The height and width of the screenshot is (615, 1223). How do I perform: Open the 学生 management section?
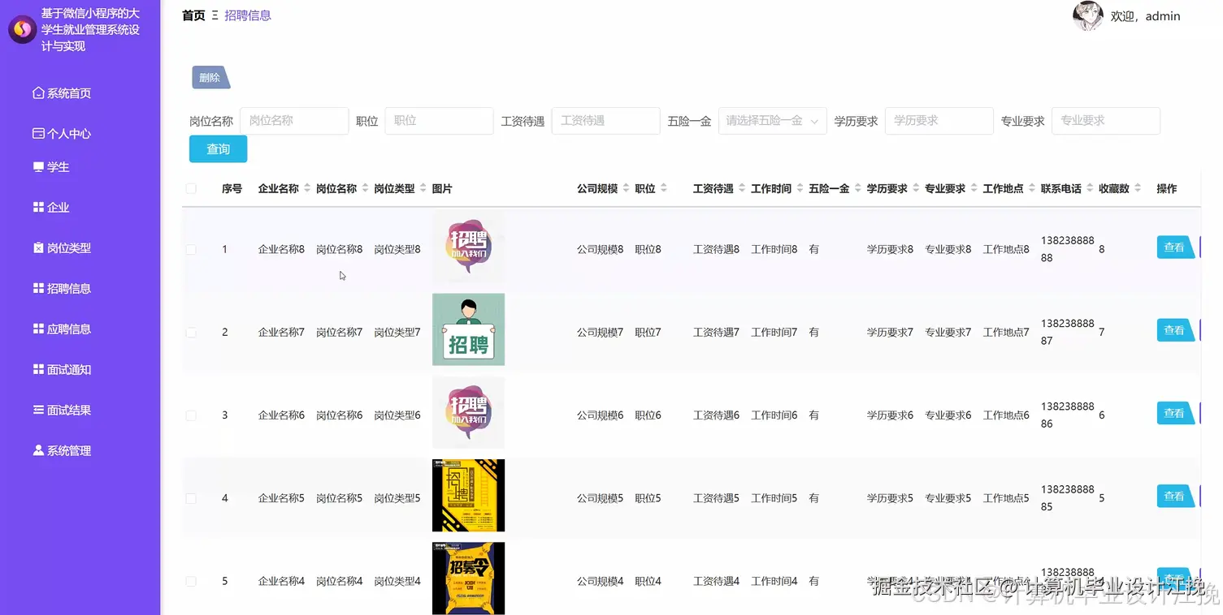[x=56, y=166]
